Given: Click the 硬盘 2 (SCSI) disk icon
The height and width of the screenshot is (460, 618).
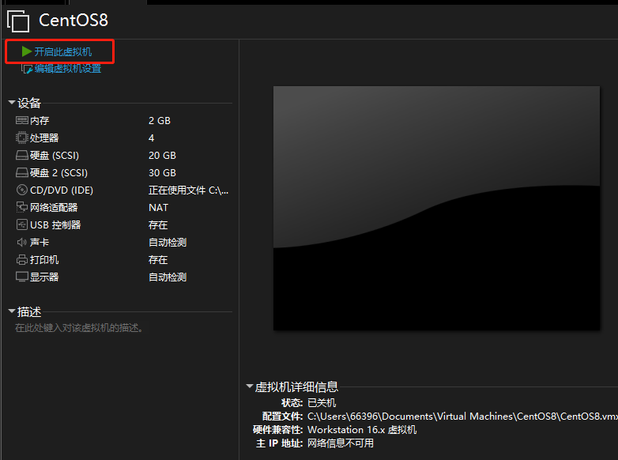Looking at the screenshot, I should [21, 172].
